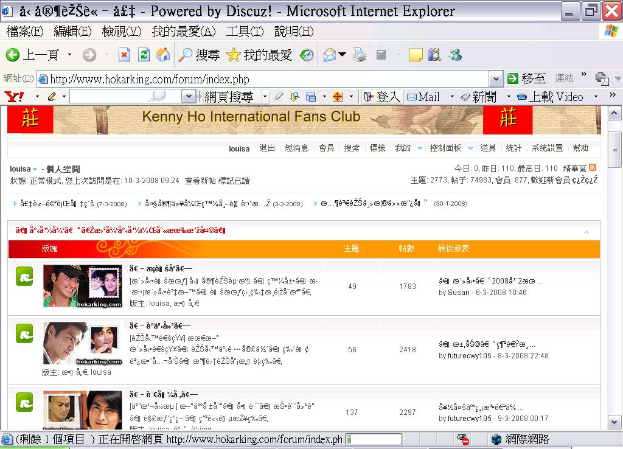Print the page with the printer icon
The image size is (623, 449).
pos(360,55)
